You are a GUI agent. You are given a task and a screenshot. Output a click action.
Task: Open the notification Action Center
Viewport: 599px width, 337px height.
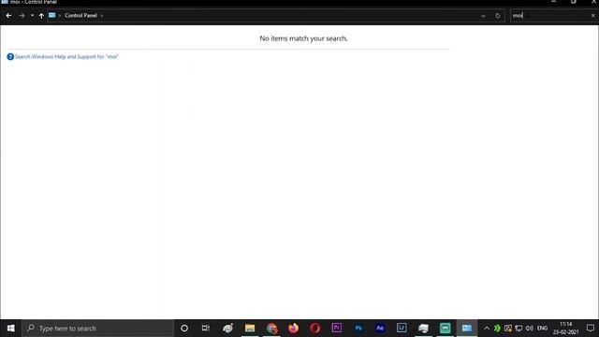[x=591, y=329]
